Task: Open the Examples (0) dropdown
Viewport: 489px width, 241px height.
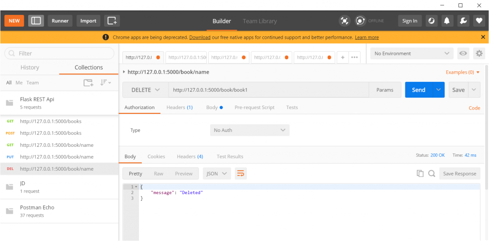Action: pos(463,72)
